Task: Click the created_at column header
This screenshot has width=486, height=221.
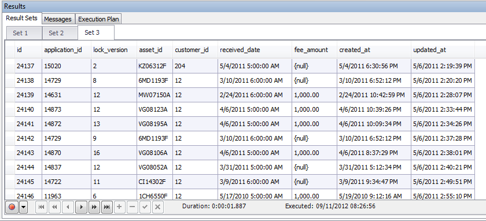Action: 374,50
